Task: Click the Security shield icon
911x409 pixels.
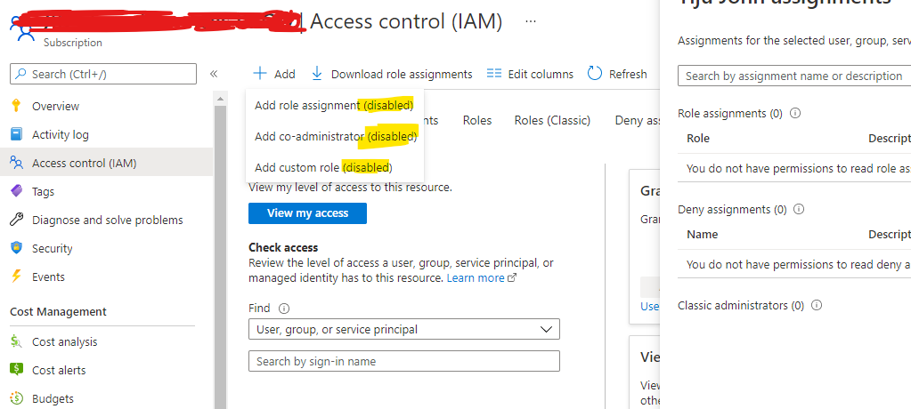Action: (16, 248)
